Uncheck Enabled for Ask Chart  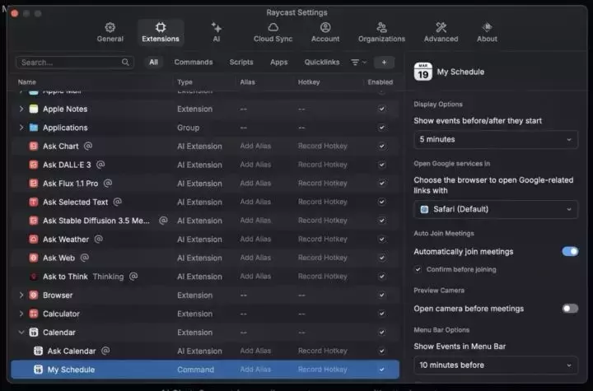[x=382, y=146]
